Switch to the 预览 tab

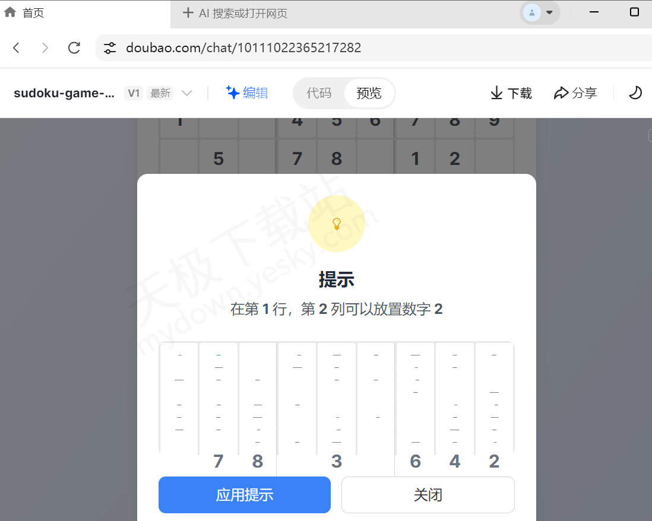point(369,93)
